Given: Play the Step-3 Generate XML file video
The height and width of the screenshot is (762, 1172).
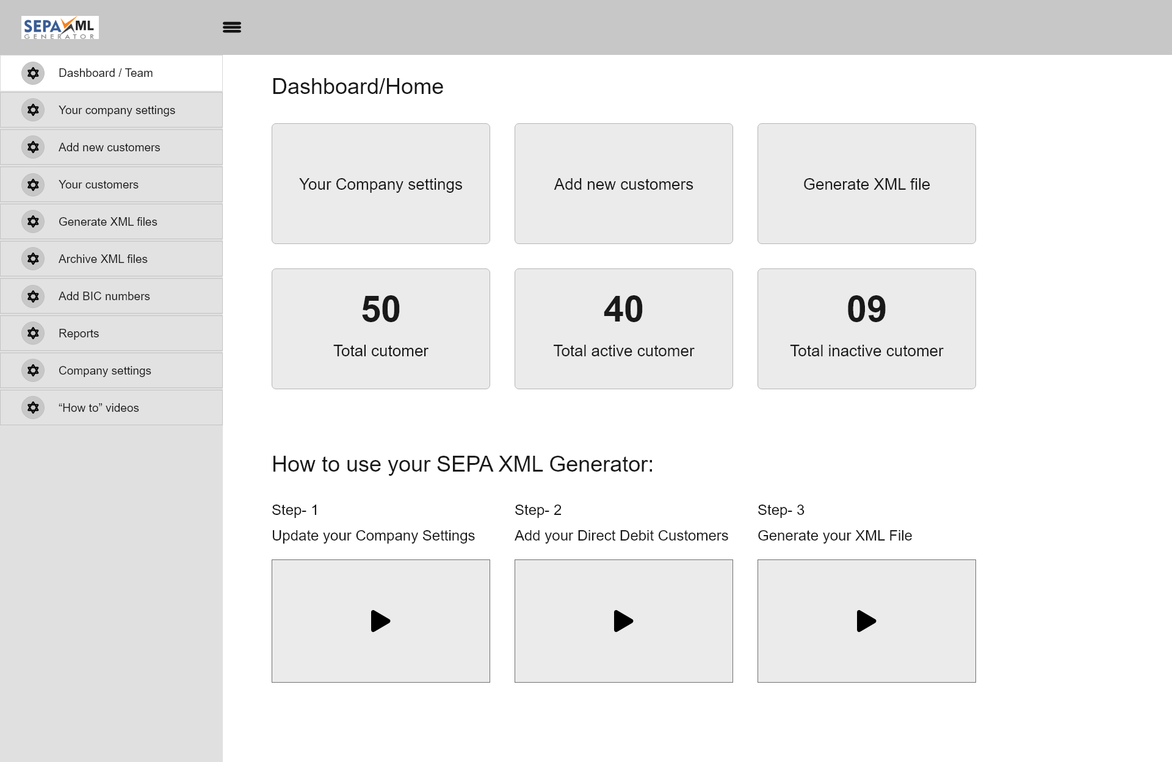Looking at the screenshot, I should tap(866, 621).
